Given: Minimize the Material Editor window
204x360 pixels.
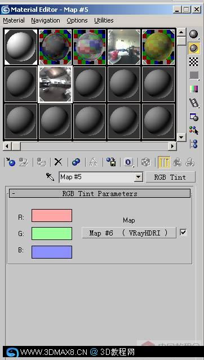Looking at the screenshot, I should point(176,10).
